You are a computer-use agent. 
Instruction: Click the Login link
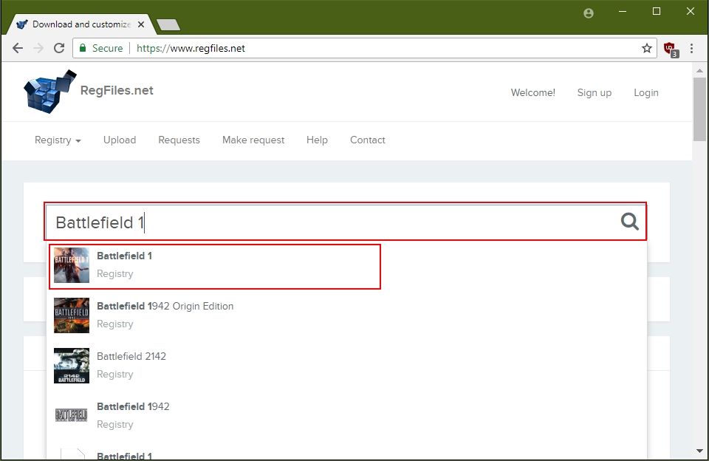pos(645,92)
